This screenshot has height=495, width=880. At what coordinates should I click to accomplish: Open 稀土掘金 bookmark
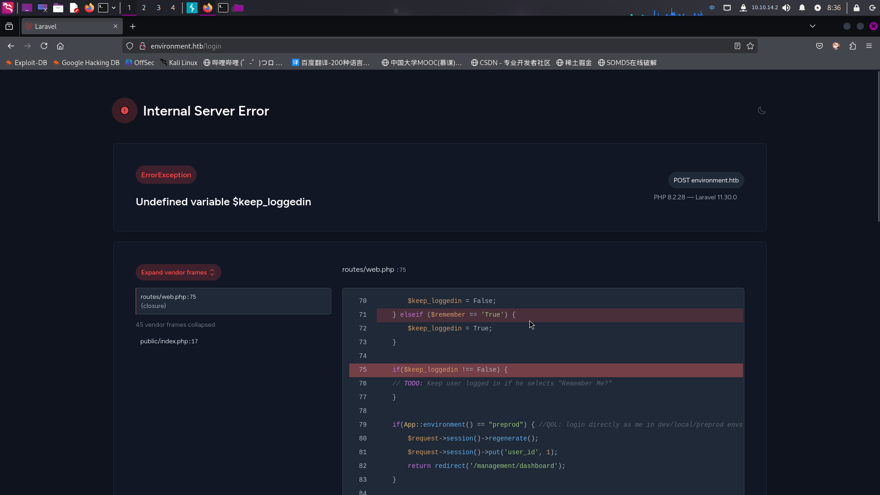(574, 63)
